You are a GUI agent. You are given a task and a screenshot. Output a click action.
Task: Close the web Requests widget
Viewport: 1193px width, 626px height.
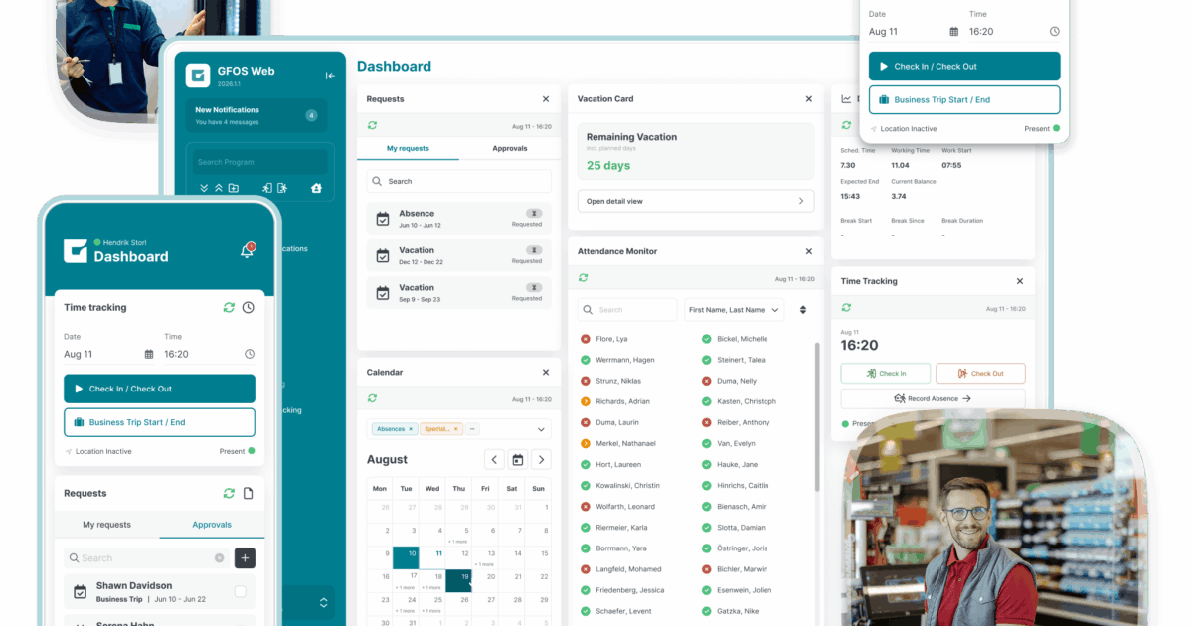coord(546,99)
